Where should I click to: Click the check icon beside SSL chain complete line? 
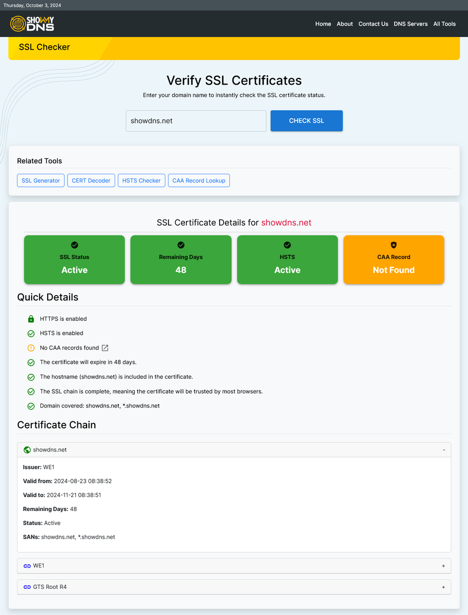31,391
